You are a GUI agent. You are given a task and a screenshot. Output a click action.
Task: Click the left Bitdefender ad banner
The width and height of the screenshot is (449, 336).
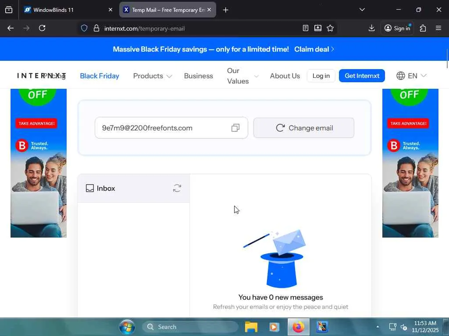coord(39,163)
